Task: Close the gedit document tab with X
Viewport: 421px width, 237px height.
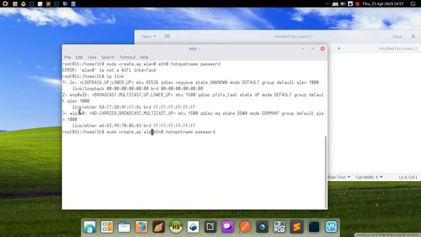Action: pos(339,49)
